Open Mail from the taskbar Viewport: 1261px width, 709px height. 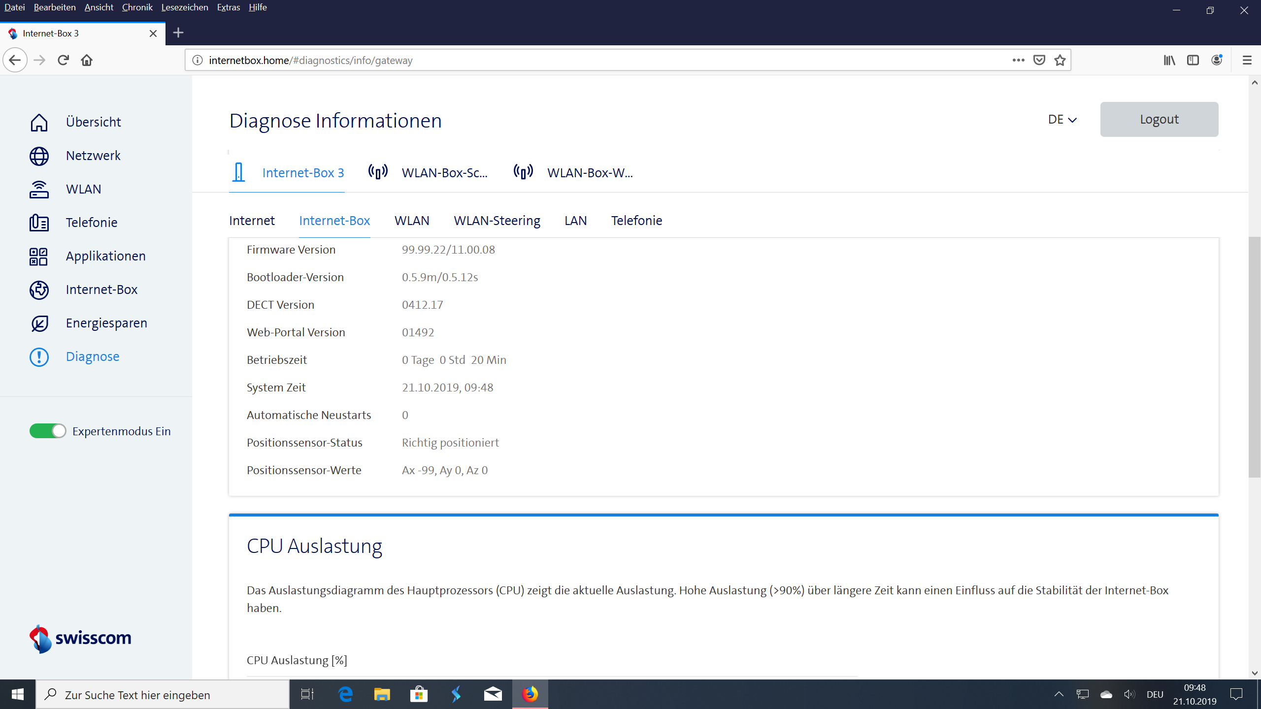(492, 694)
